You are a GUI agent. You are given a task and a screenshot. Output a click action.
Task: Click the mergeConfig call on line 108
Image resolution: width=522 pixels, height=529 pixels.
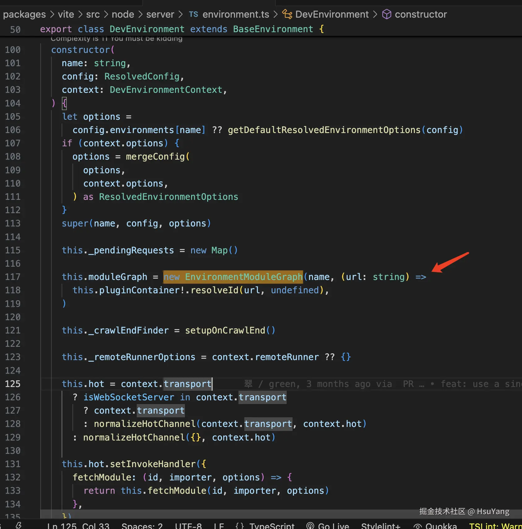tap(155, 157)
